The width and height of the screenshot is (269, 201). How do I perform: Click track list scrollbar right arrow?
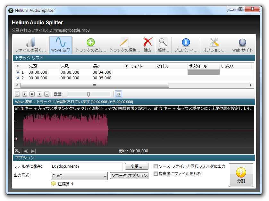click(x=251, y=85)
